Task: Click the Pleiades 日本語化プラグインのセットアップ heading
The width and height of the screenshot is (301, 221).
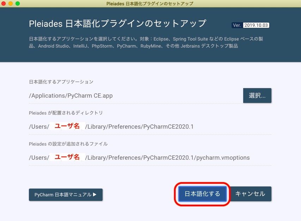Action: (118, 23)
